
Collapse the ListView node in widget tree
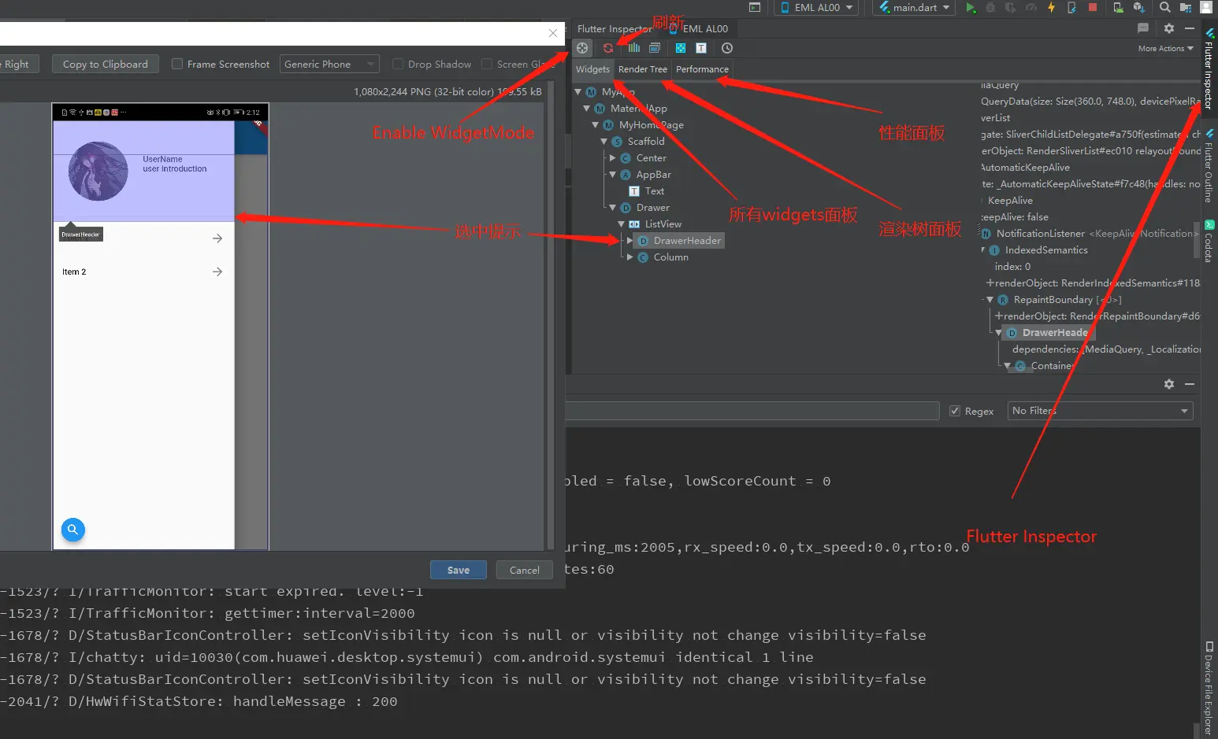622,224
